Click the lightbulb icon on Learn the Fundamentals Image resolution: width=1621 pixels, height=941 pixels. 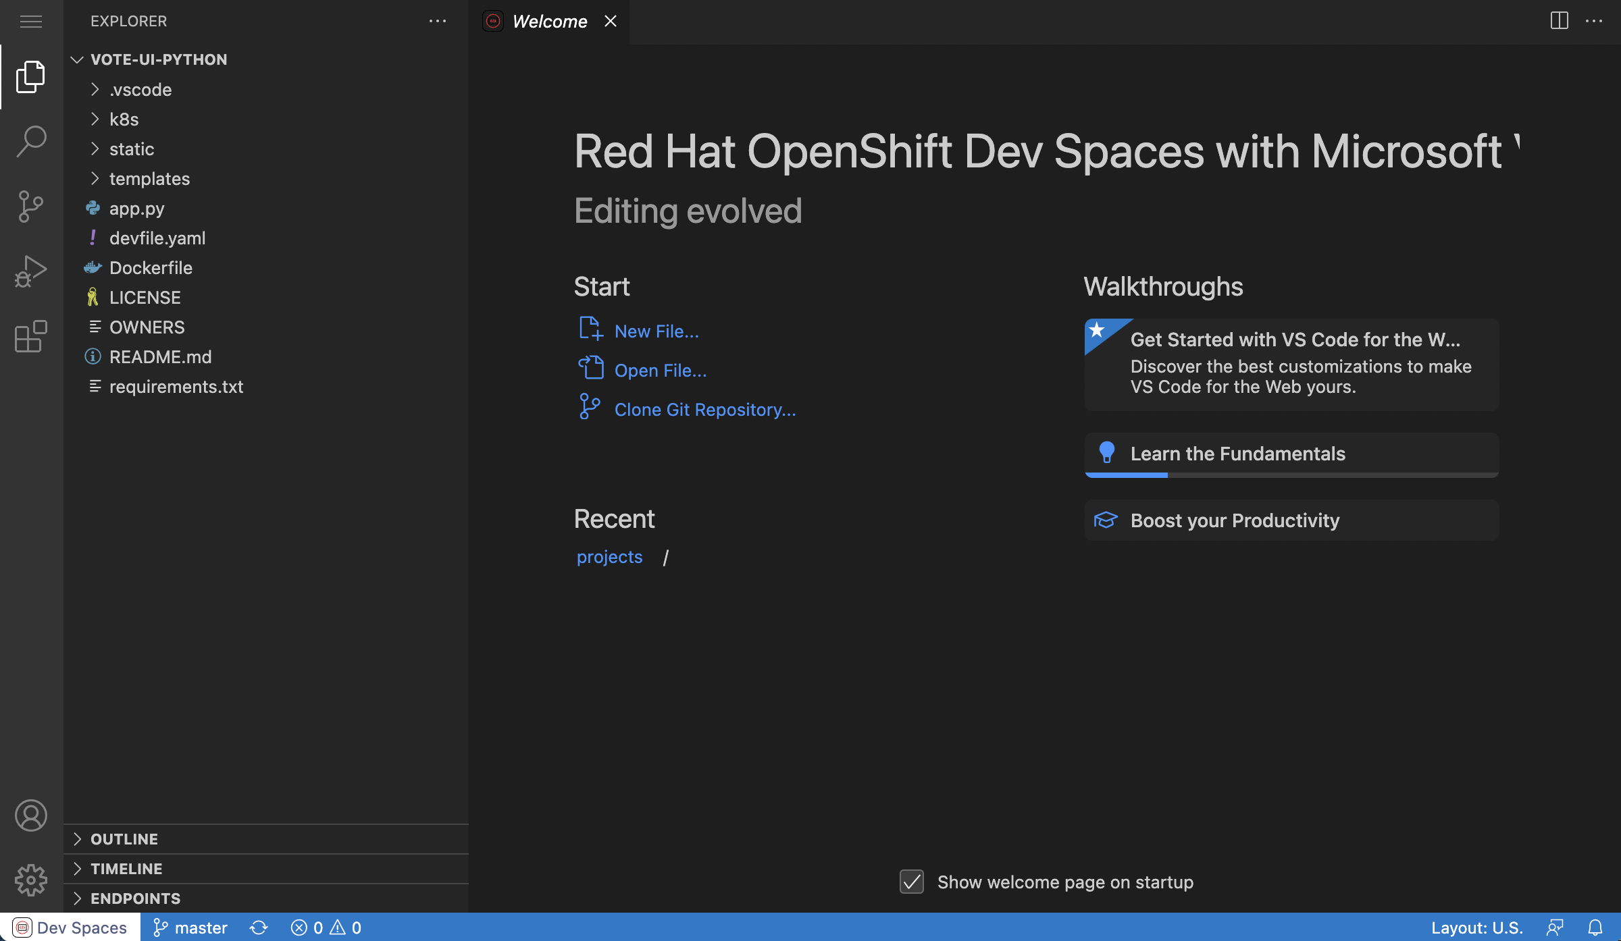pyautogui.click(x=1106, y=452)
